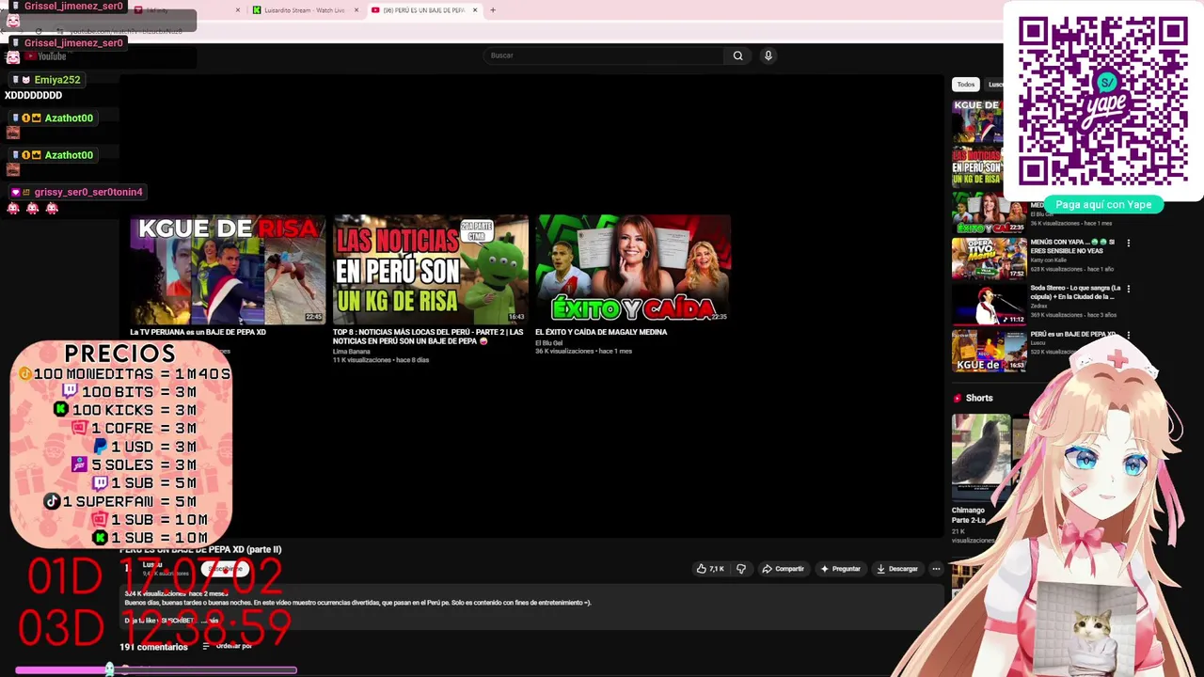The image size is (1204, 677).
Task: Open options menu for Soda Stereo video
Action: click(x=1128, y=289)
